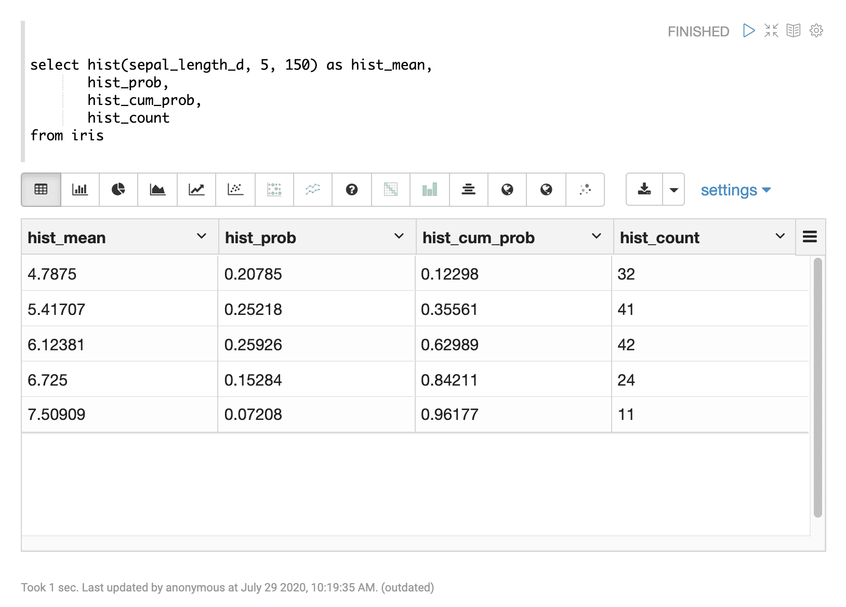Toggle the globe map visualization

[x=507, y=190]
